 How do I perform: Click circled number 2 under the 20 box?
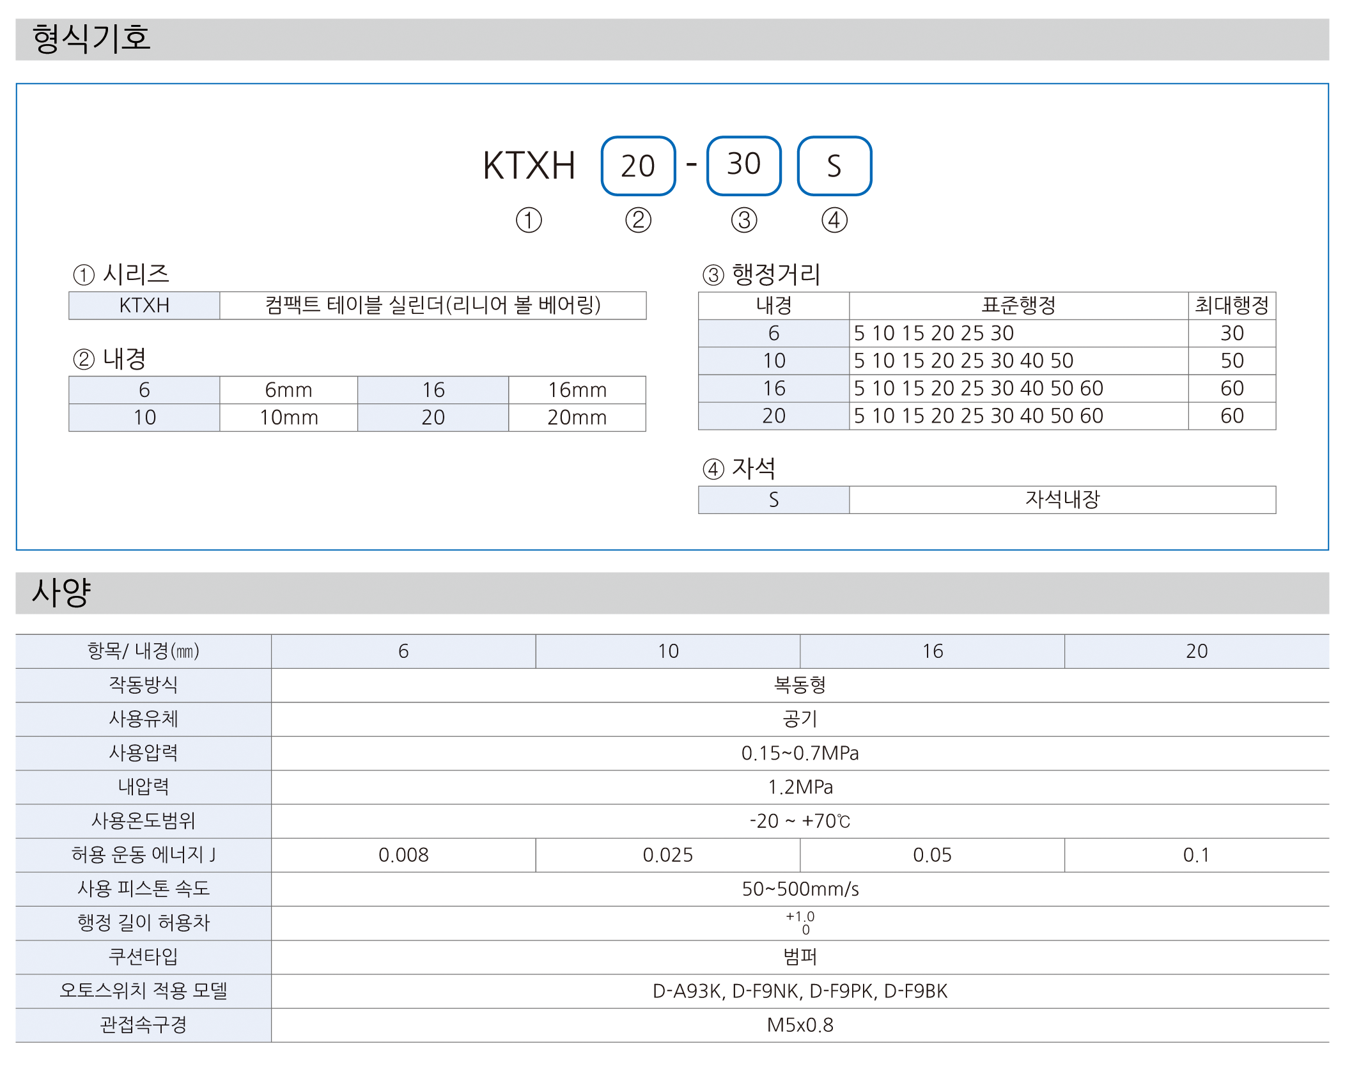click(638, 221)
